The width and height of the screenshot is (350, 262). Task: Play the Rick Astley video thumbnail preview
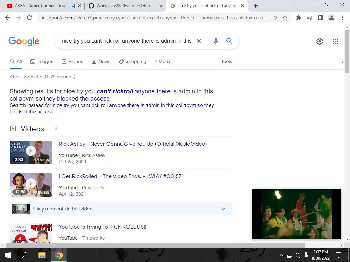31,152
